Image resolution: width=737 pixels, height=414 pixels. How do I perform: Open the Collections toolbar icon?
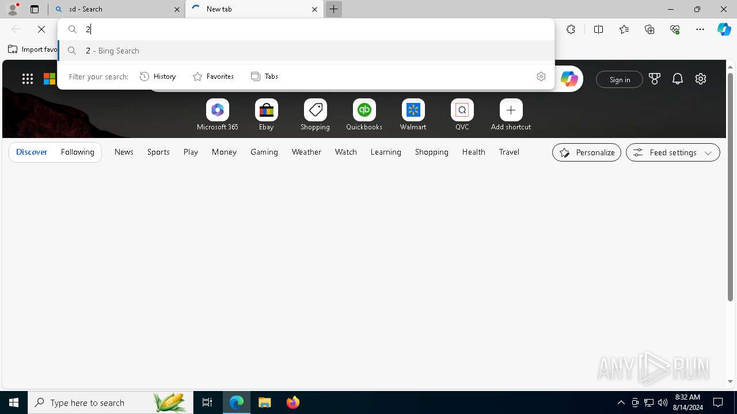click(x=649, y=29)
